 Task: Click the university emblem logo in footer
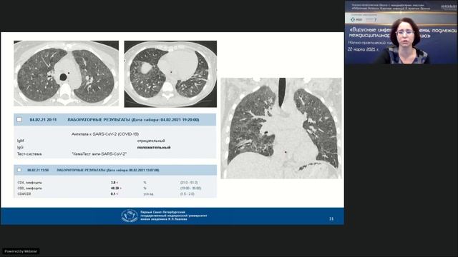(130, 216)
